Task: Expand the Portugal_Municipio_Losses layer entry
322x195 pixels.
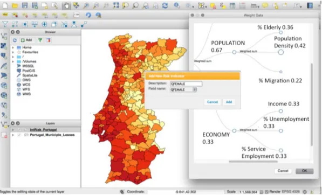Action: (13, 135)
